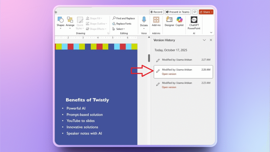Toggle the Record button on

156,12
